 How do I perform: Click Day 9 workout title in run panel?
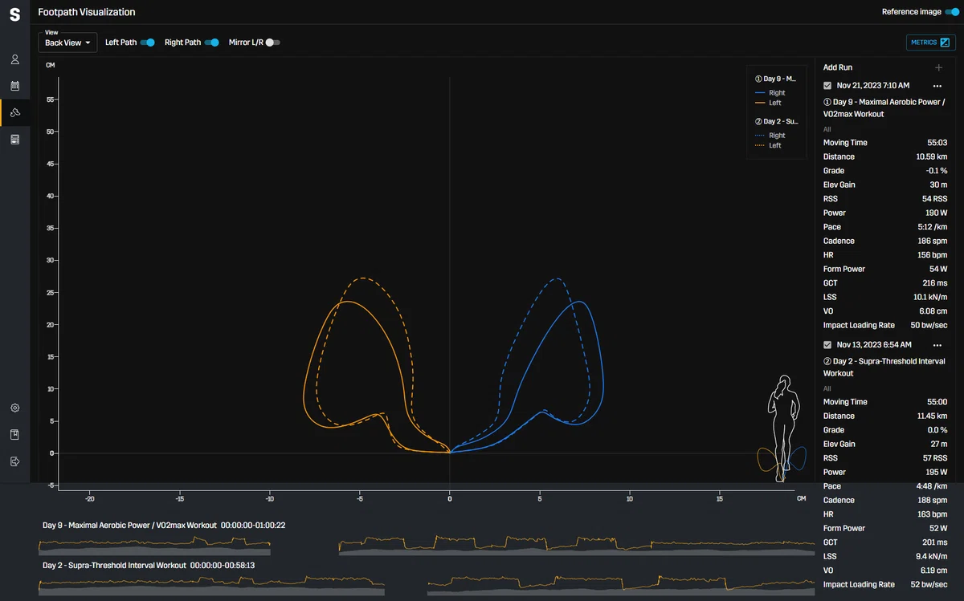pyautogui.click(x=884, y=108)
